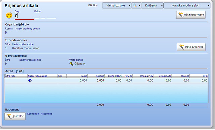
Task: Click the Iznos s PDV column header
Action: coord(143,76)
